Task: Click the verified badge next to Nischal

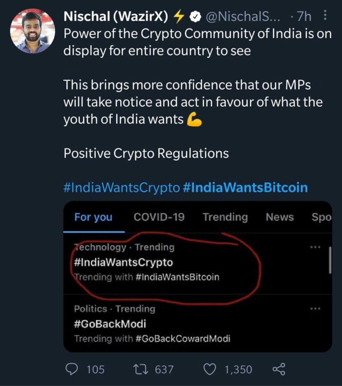Action: point(195,17)
